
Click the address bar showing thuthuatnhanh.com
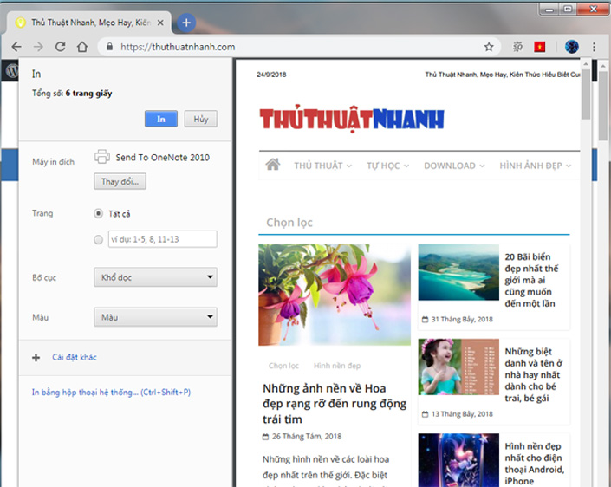click(x=298, y=47)
